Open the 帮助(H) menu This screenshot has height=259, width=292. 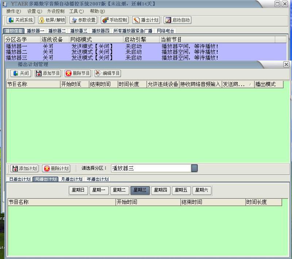coord(97,11)
